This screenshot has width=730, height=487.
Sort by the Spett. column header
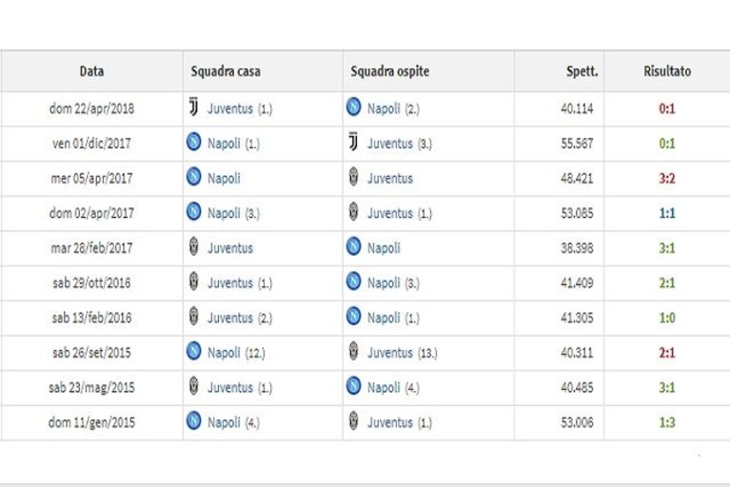point(582,71)
